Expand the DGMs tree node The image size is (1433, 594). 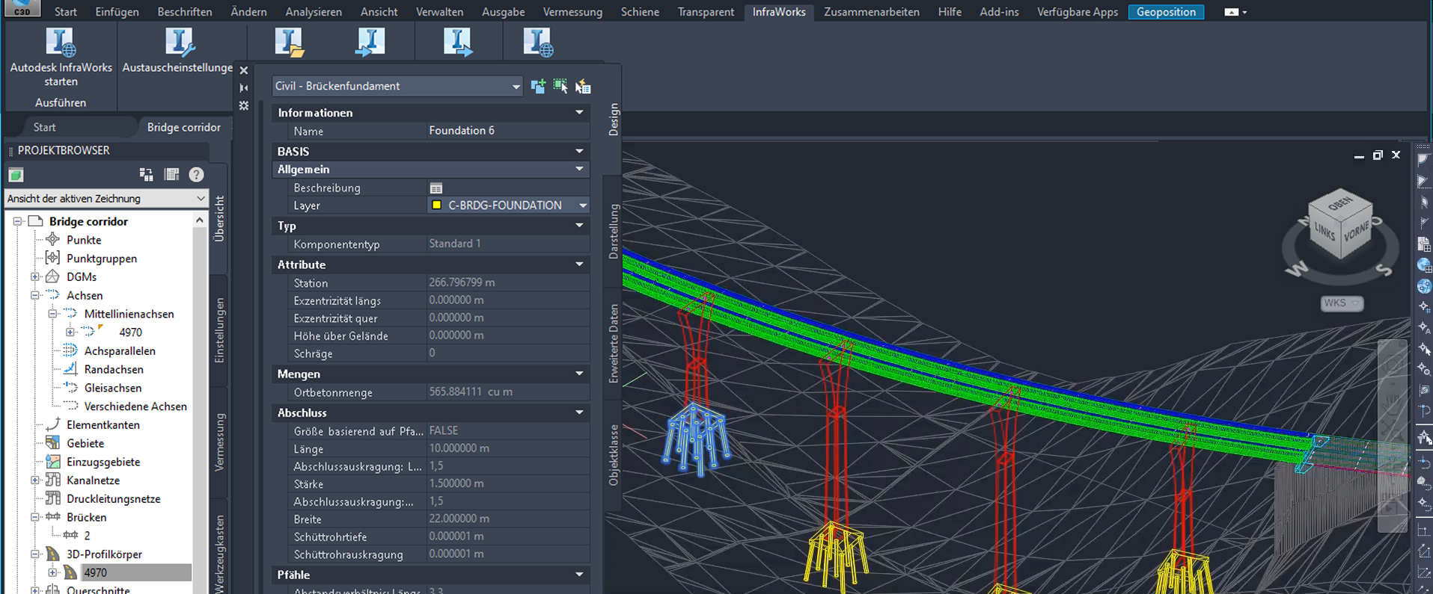tap(34, 277)
